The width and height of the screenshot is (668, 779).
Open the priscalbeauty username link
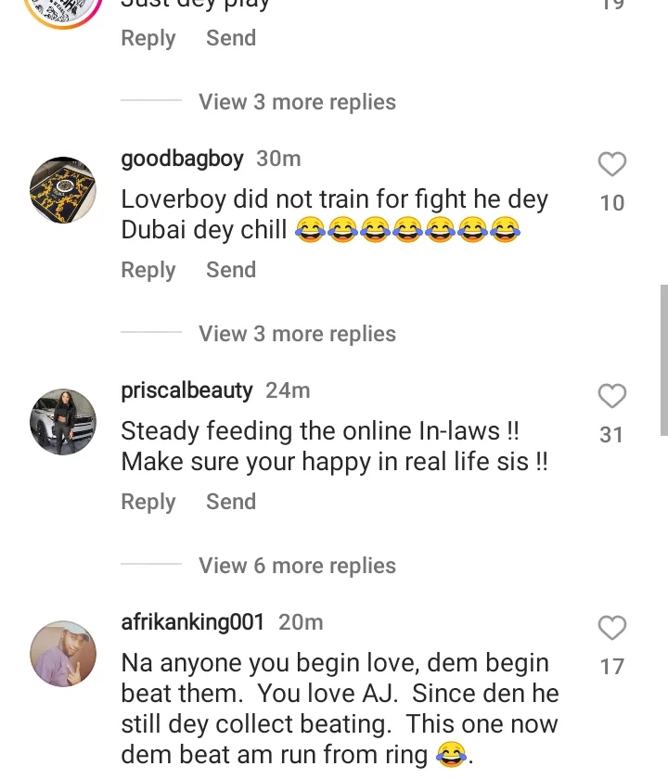click(186, 390)
